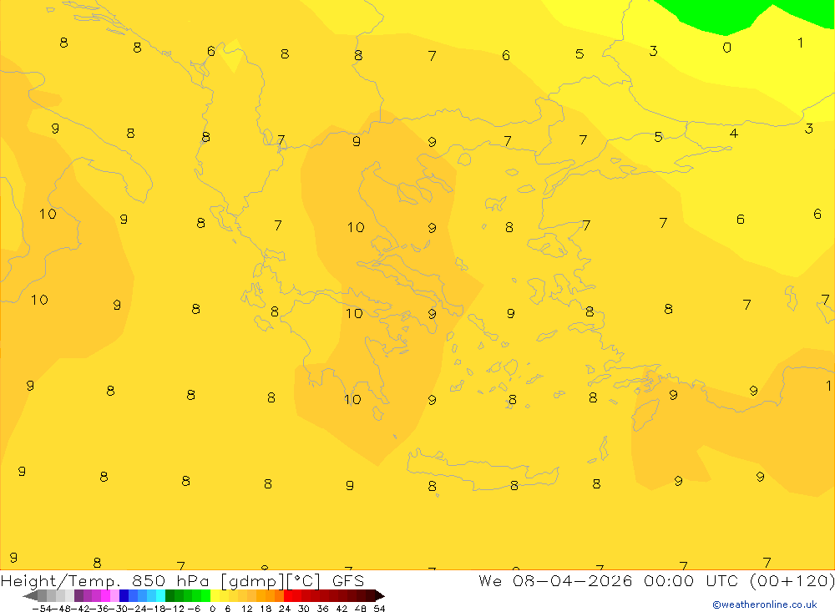Click the legend label 48
Viewport: 835px width, 612px height.
pos(361,609)
